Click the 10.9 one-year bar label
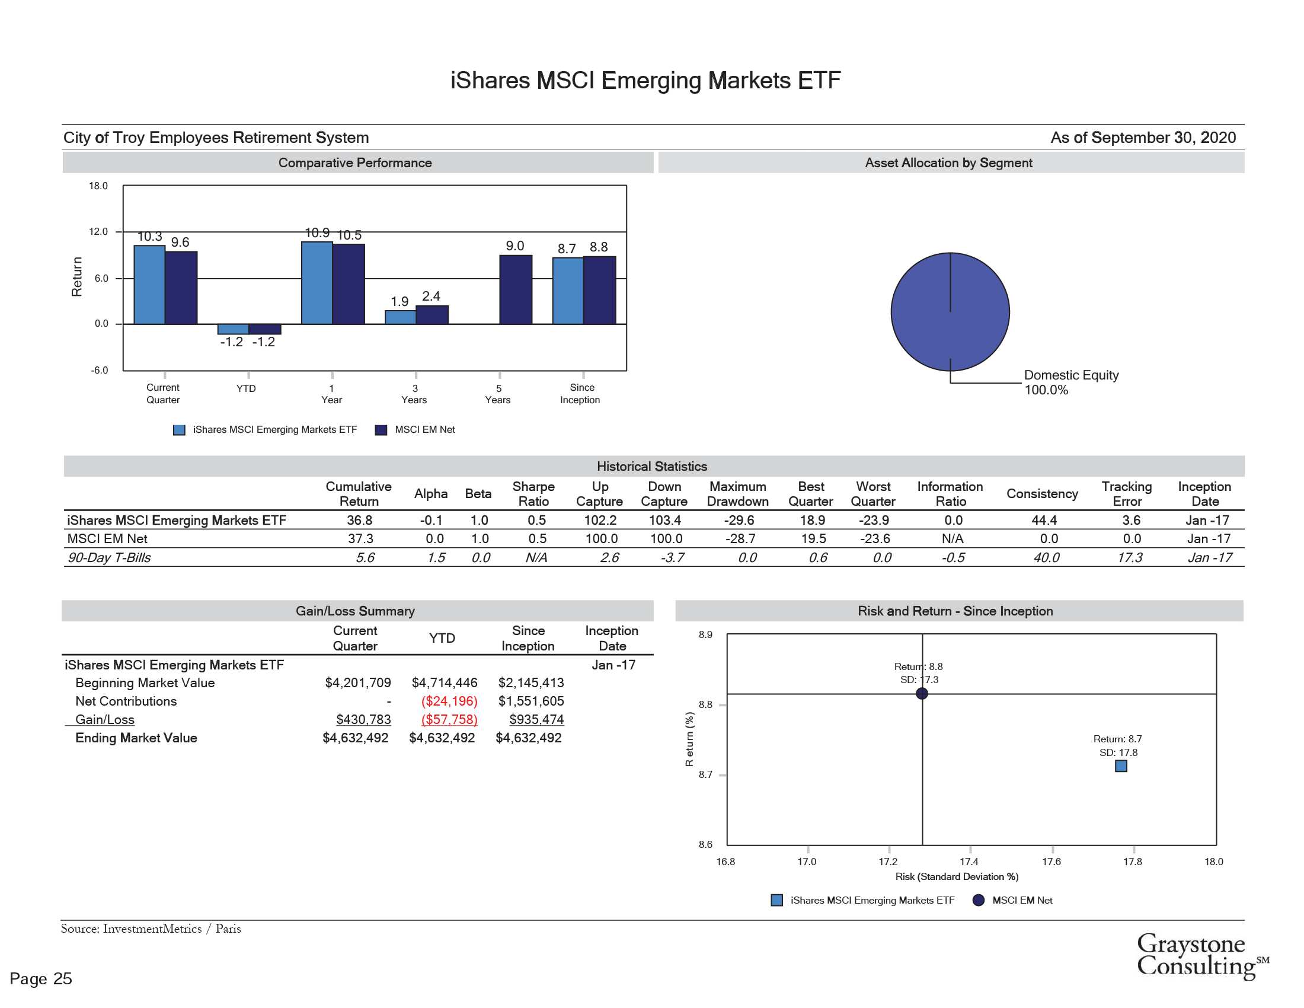1304x1008 pixels. [317, 233]
